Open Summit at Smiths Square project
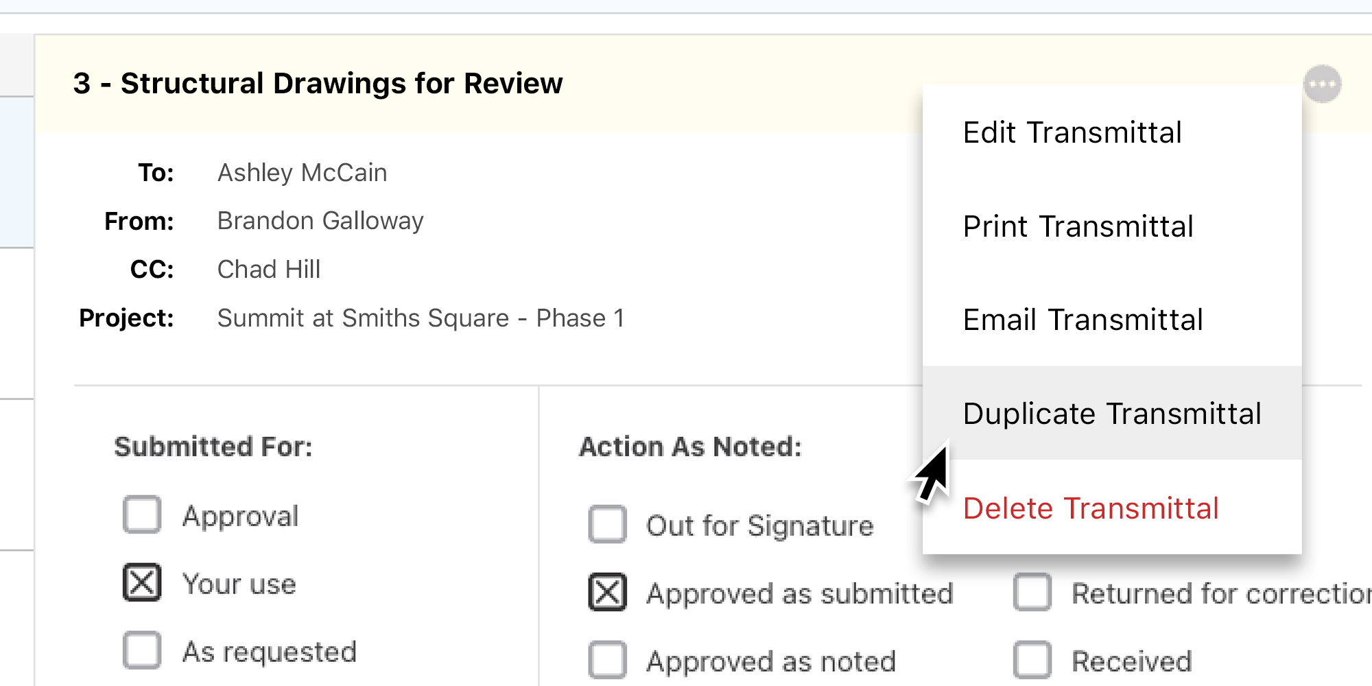This screenshot has height=686, width=1372. [421, 318]
